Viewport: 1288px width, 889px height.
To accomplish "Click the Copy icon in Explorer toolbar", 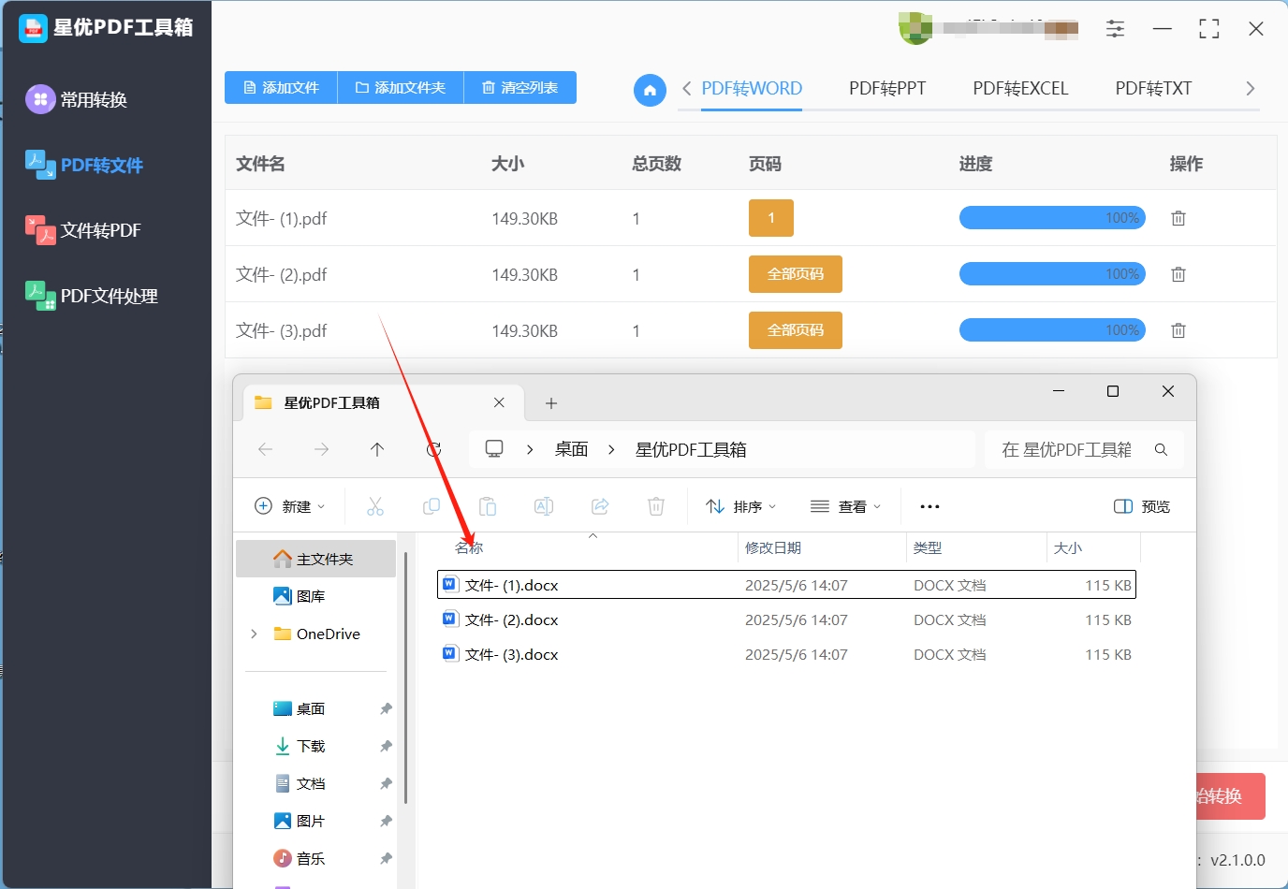I will pyautogui.click(x=432, y=506).
